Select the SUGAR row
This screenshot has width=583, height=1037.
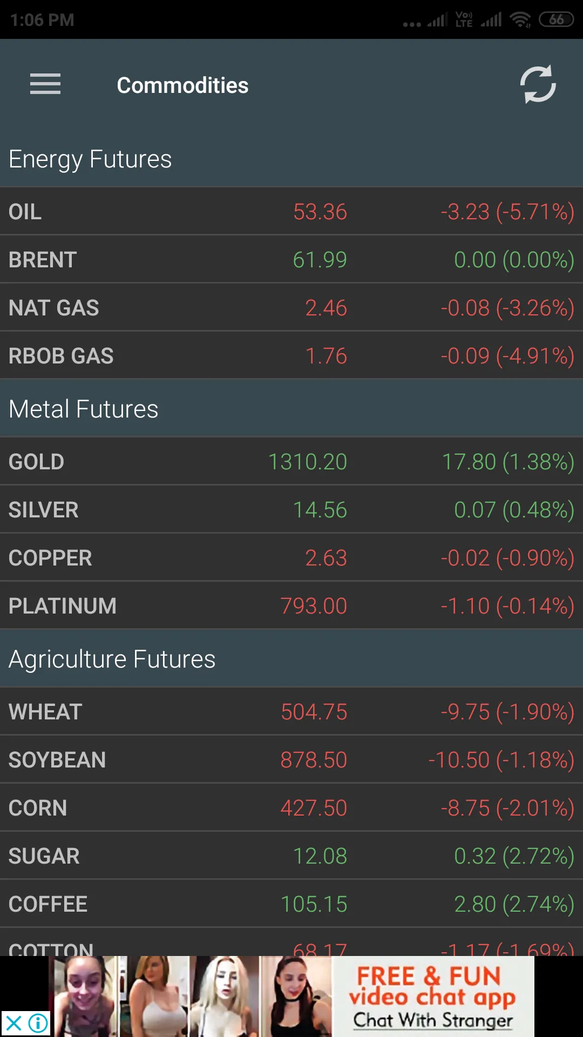tap(291, 856)
